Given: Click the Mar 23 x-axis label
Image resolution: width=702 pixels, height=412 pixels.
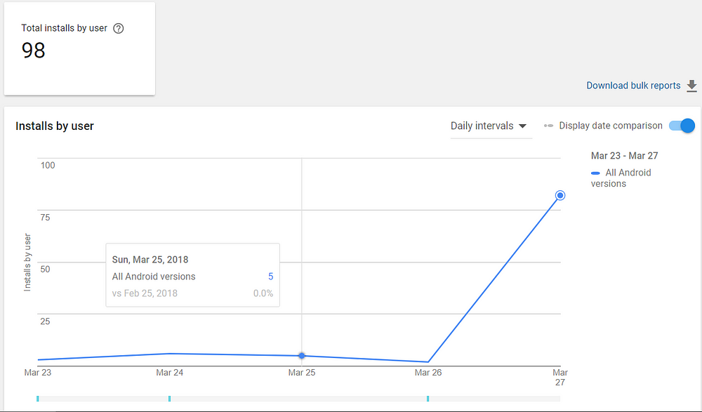Looking at the screenshot, I should coord(37,373).
